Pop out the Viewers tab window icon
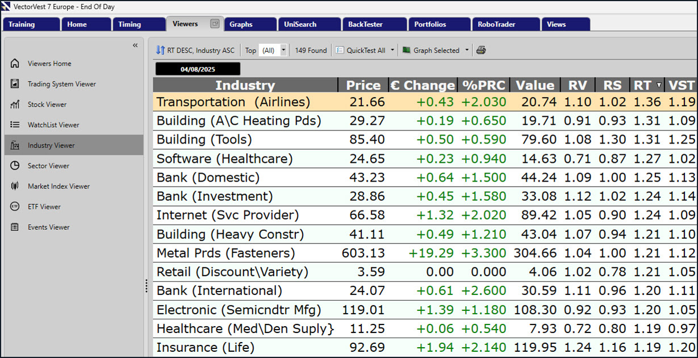Image resolution: width=698 pixels, height=358 pixels. [215, 24]
